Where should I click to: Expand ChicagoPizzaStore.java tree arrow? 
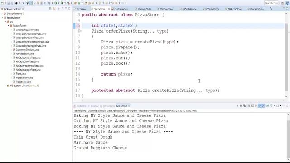(11, 30)
